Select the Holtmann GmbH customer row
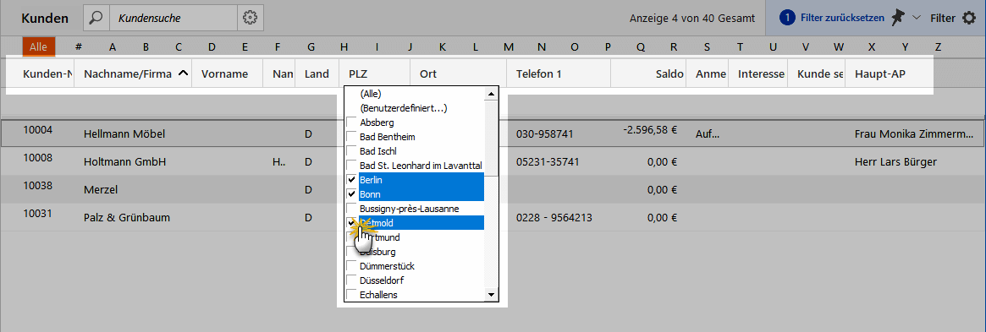Viewport: 986px width, 332px height. click(x=493, y=162)
